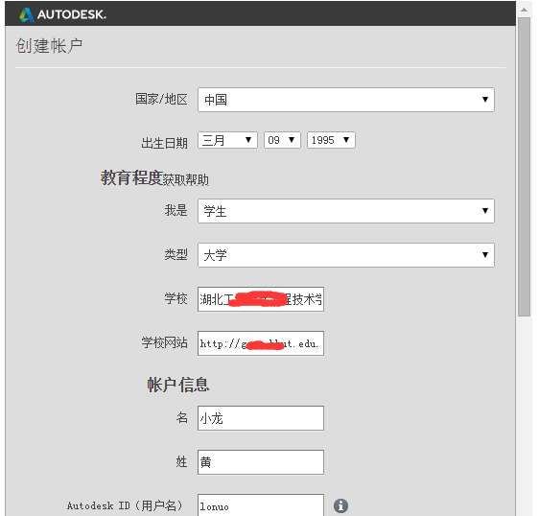Click the 出生日期 label
Image resolution: width=539 pixels, height=516 pixels.
tap(165, 143)
